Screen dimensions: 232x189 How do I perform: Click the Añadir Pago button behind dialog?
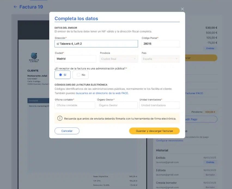click(x=201, y=119)
